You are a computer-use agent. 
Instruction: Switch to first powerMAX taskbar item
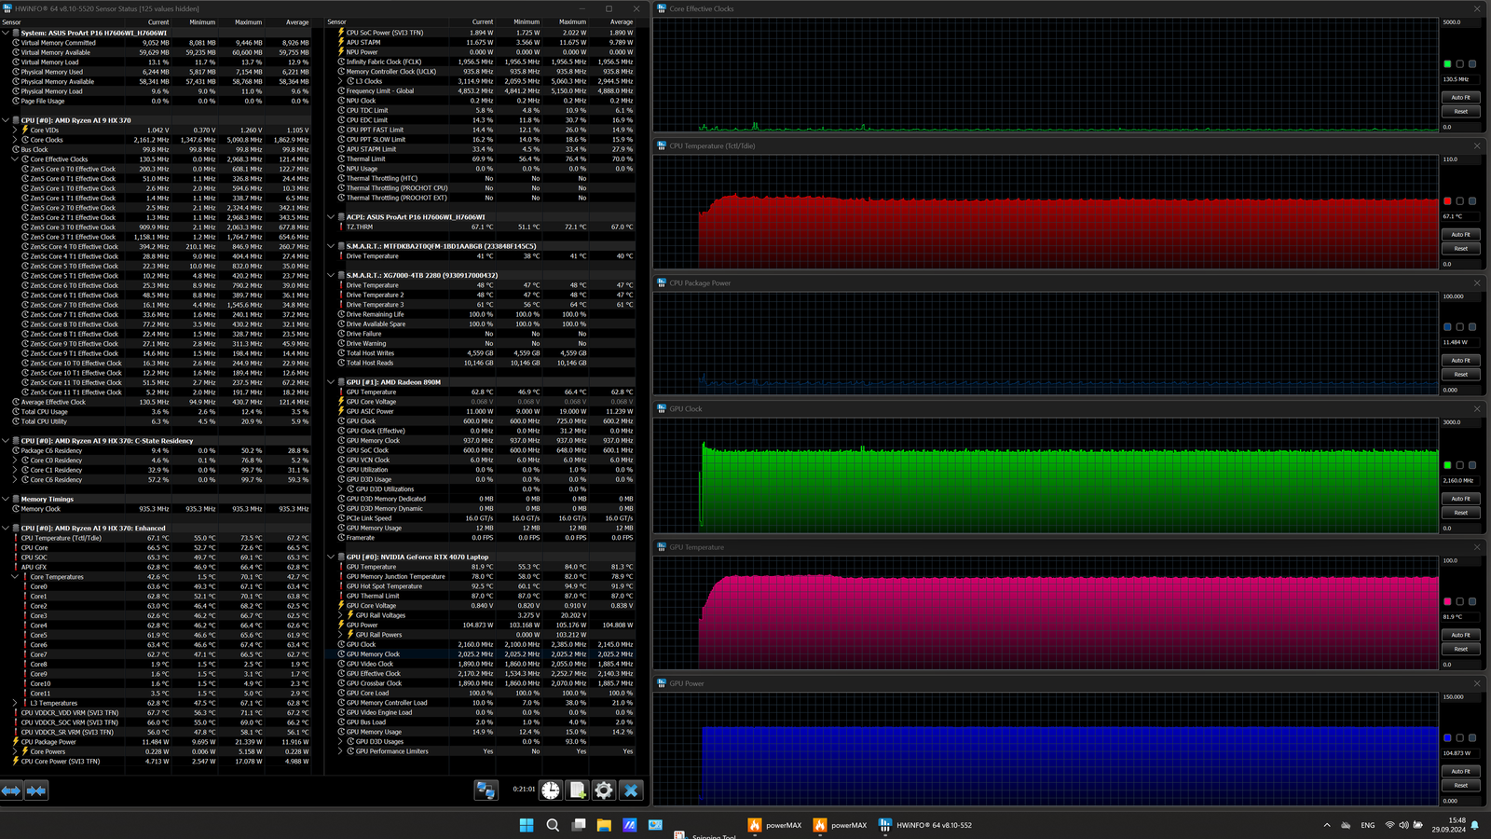[774, 825]
